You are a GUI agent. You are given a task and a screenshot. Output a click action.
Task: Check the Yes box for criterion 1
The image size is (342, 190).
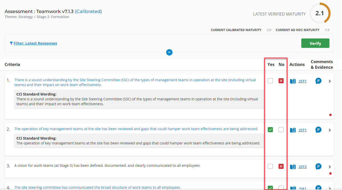pyautogui.click(x=270, y=80)
